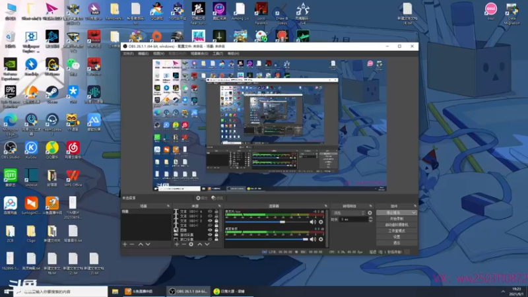Image resolution: width=528 pixels, height=297 pixels.
Task: Adjust the 桌面音频 volume slider
Action: click(267, 239)
